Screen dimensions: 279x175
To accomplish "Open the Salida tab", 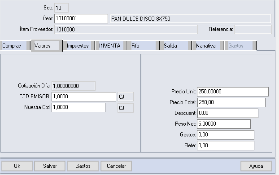I will pyautogui.click(x=176, y=46).
